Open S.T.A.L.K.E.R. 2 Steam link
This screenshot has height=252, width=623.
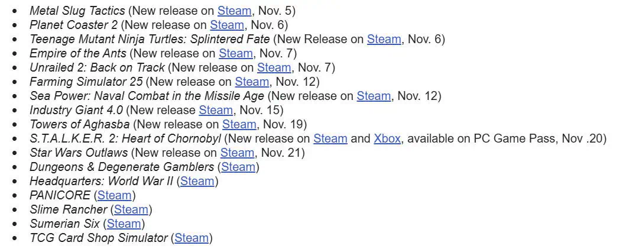tap(330, 138)
